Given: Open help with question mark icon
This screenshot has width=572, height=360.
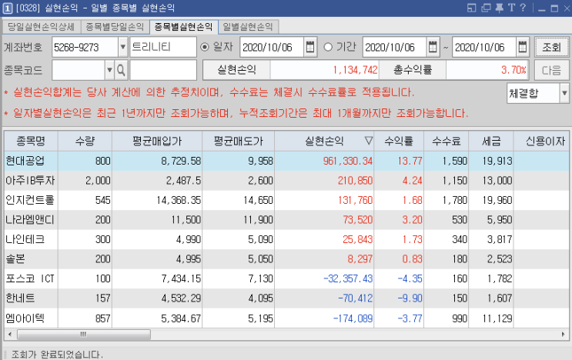Looking at the screenshot, I should [523, 8].
